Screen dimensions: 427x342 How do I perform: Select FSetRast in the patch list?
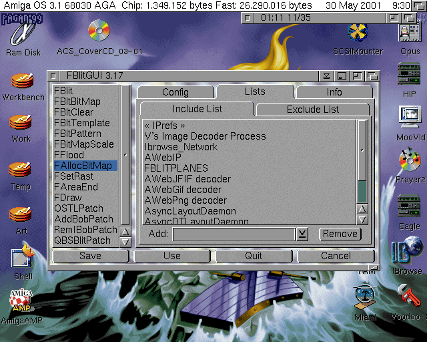[x=85, y=176]
